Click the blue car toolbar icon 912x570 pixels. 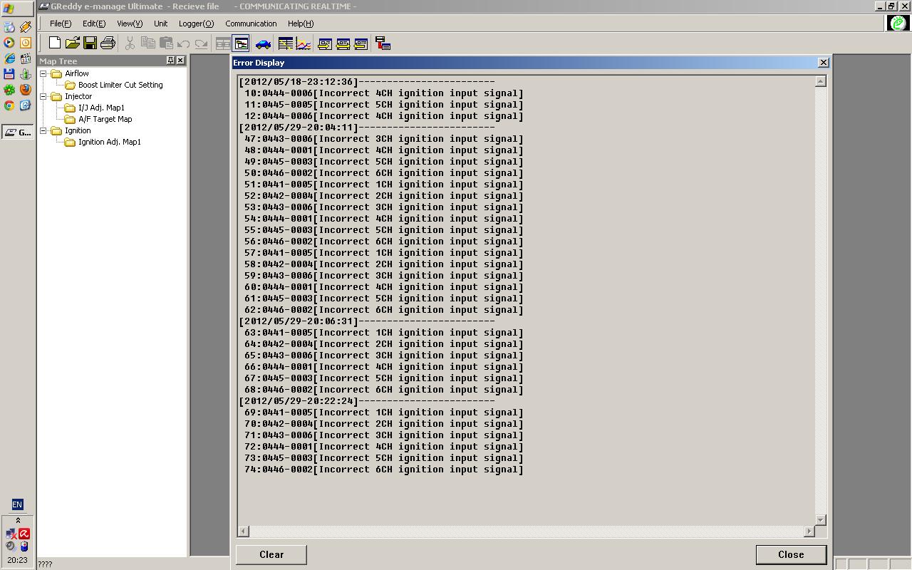pyautogui.click(x=263, y=44)
